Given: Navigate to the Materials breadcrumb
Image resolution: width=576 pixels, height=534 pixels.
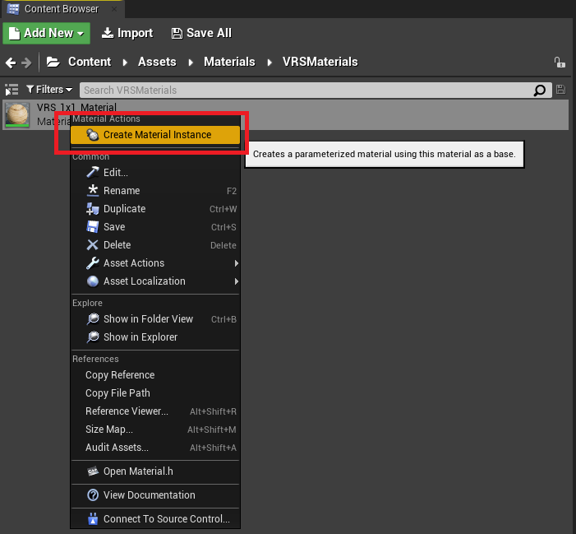Looking at the screenshot, I should click(x=229, y=62).
